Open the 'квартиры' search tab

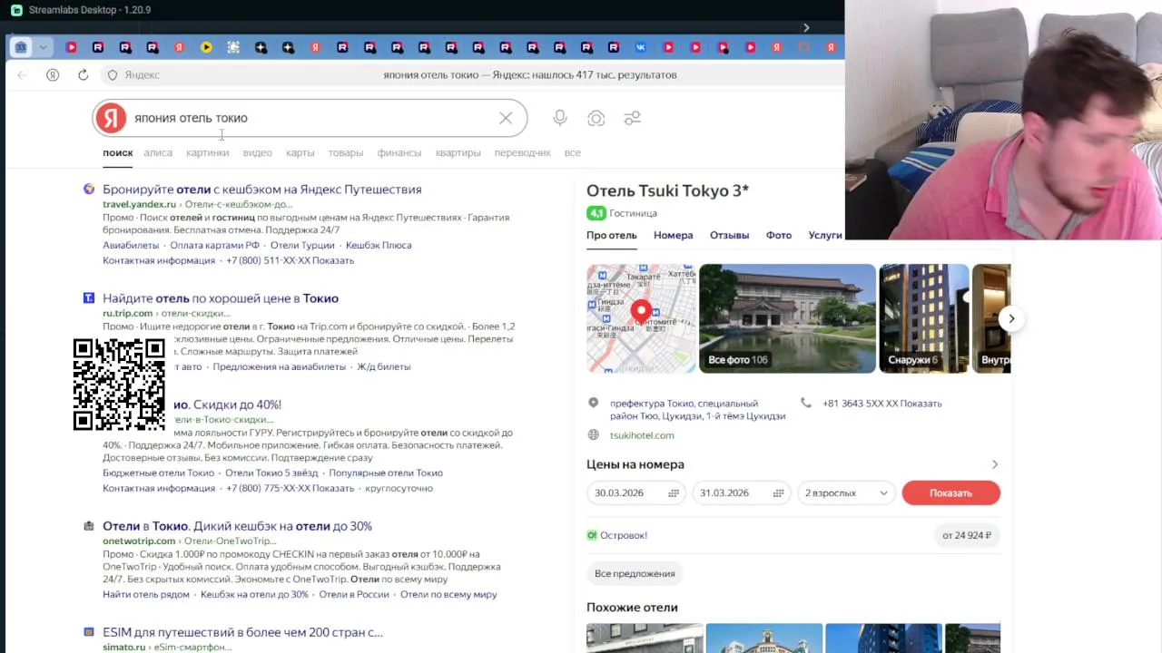458,152
